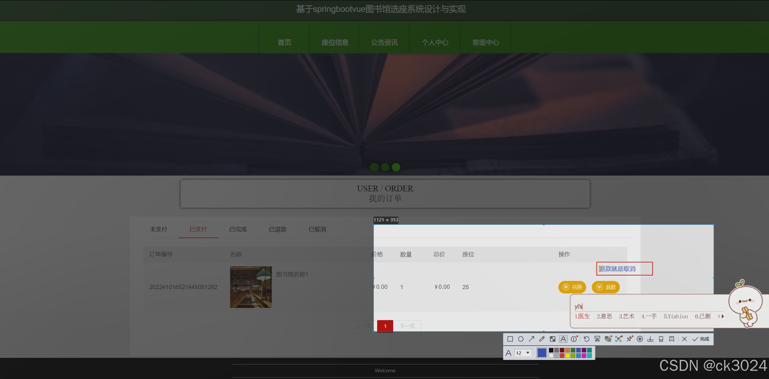Select the arrow drawing tool

coord(531,339)
